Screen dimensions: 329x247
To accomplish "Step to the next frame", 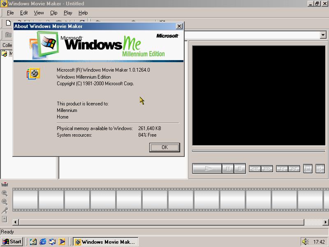I will 267,168.
